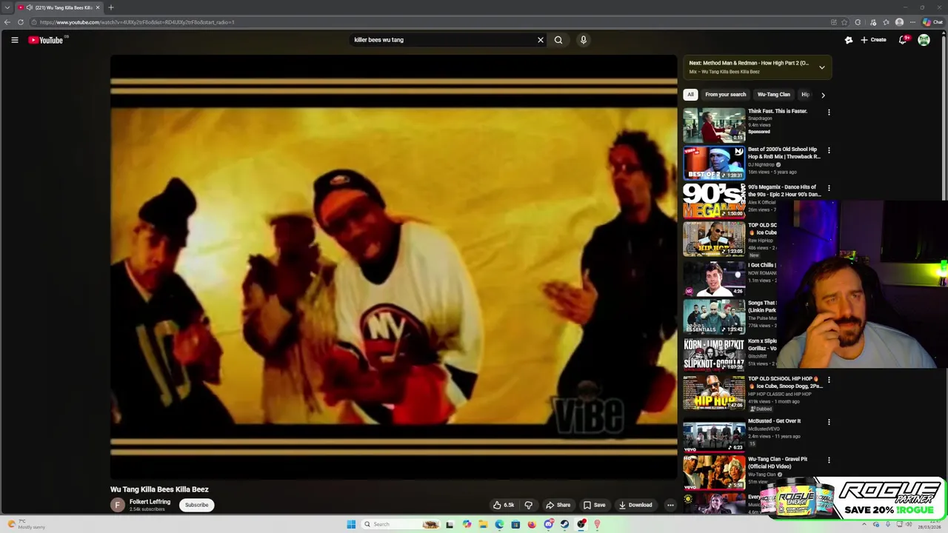
Task: Open options menu for Best of 2000's mix
Action: click(x=829, y=150)
